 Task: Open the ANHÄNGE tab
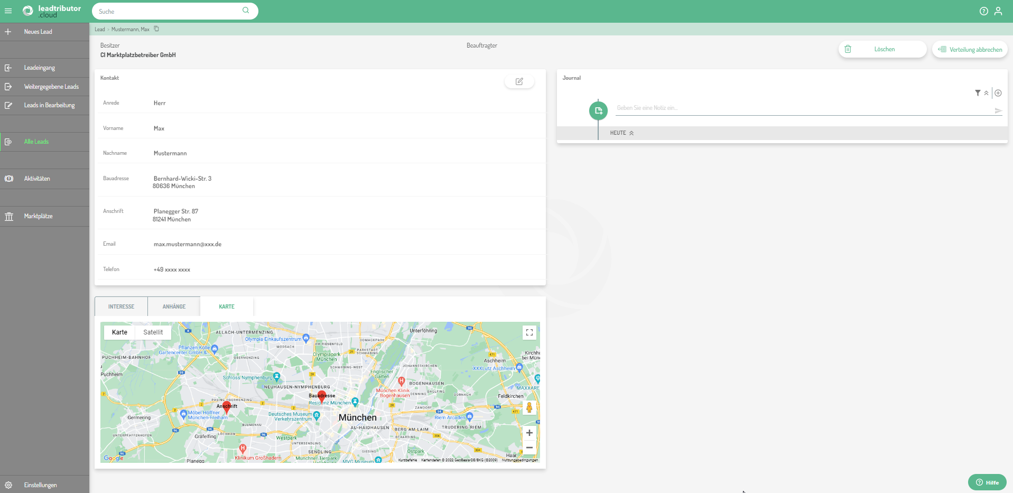[174, 306]
